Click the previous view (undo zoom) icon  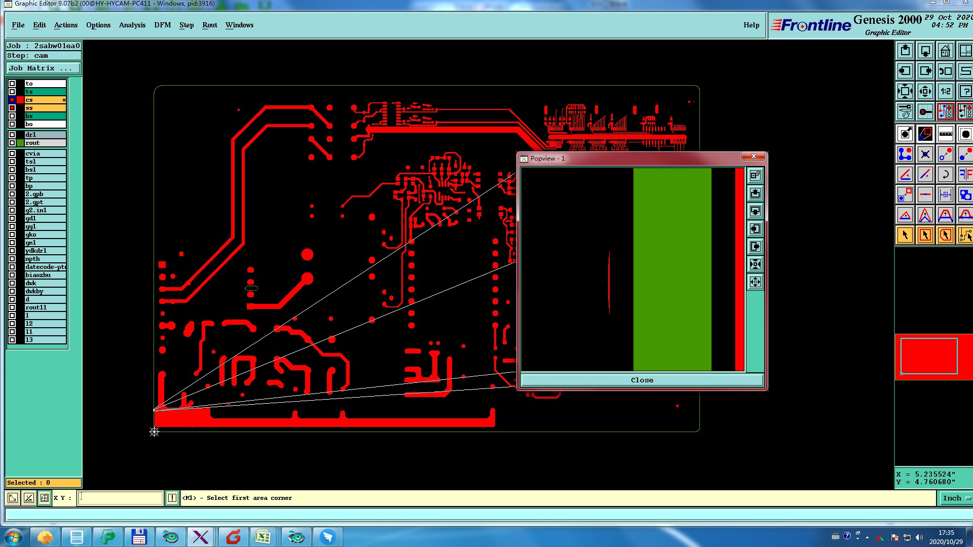946,71
